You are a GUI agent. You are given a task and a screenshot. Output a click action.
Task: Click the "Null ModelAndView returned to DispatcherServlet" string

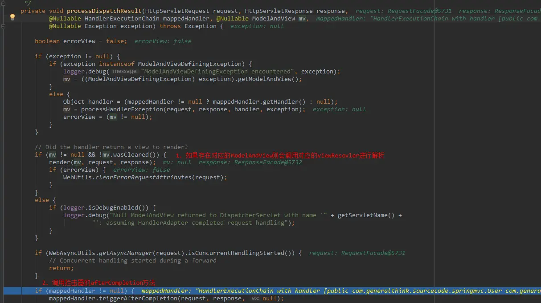coord(218,215)
